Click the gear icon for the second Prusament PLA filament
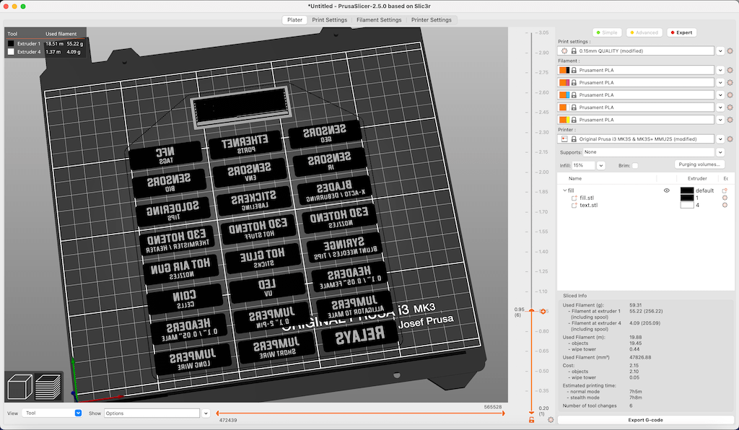739x430 pixels. (730, 82)
